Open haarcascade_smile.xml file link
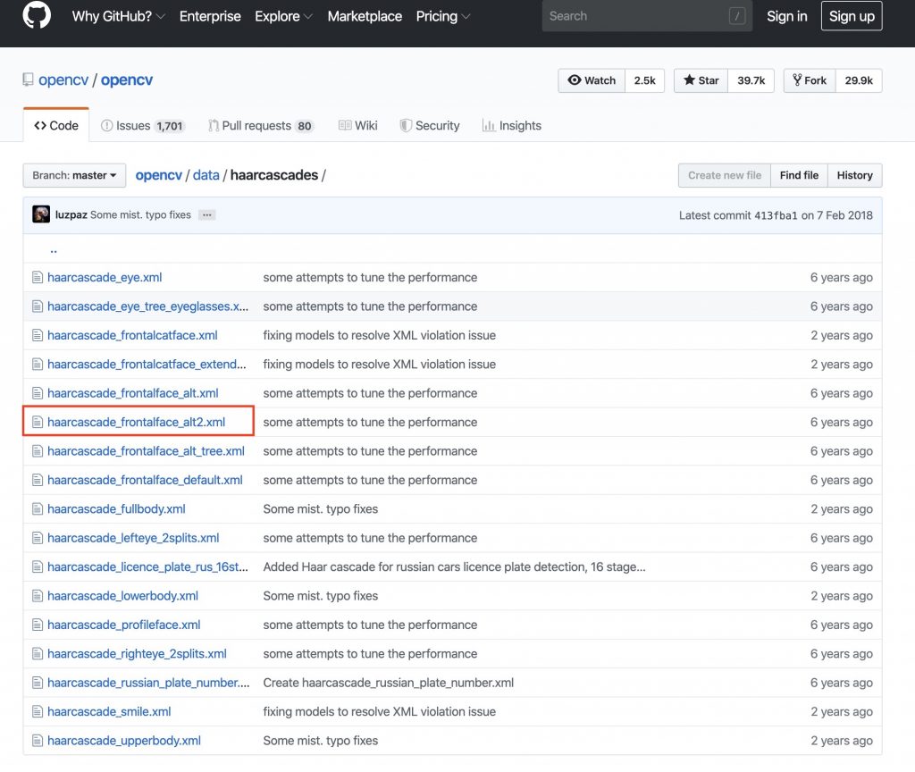Image resolution: width=915 pixels, height=772 pixels. pos(109,711)
